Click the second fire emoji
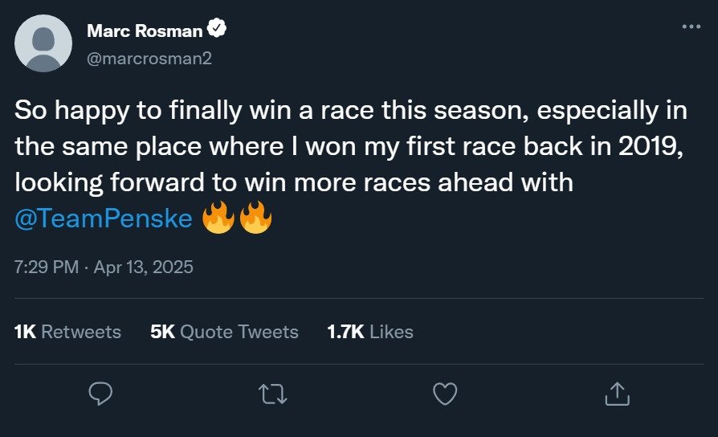 (255, 217)
